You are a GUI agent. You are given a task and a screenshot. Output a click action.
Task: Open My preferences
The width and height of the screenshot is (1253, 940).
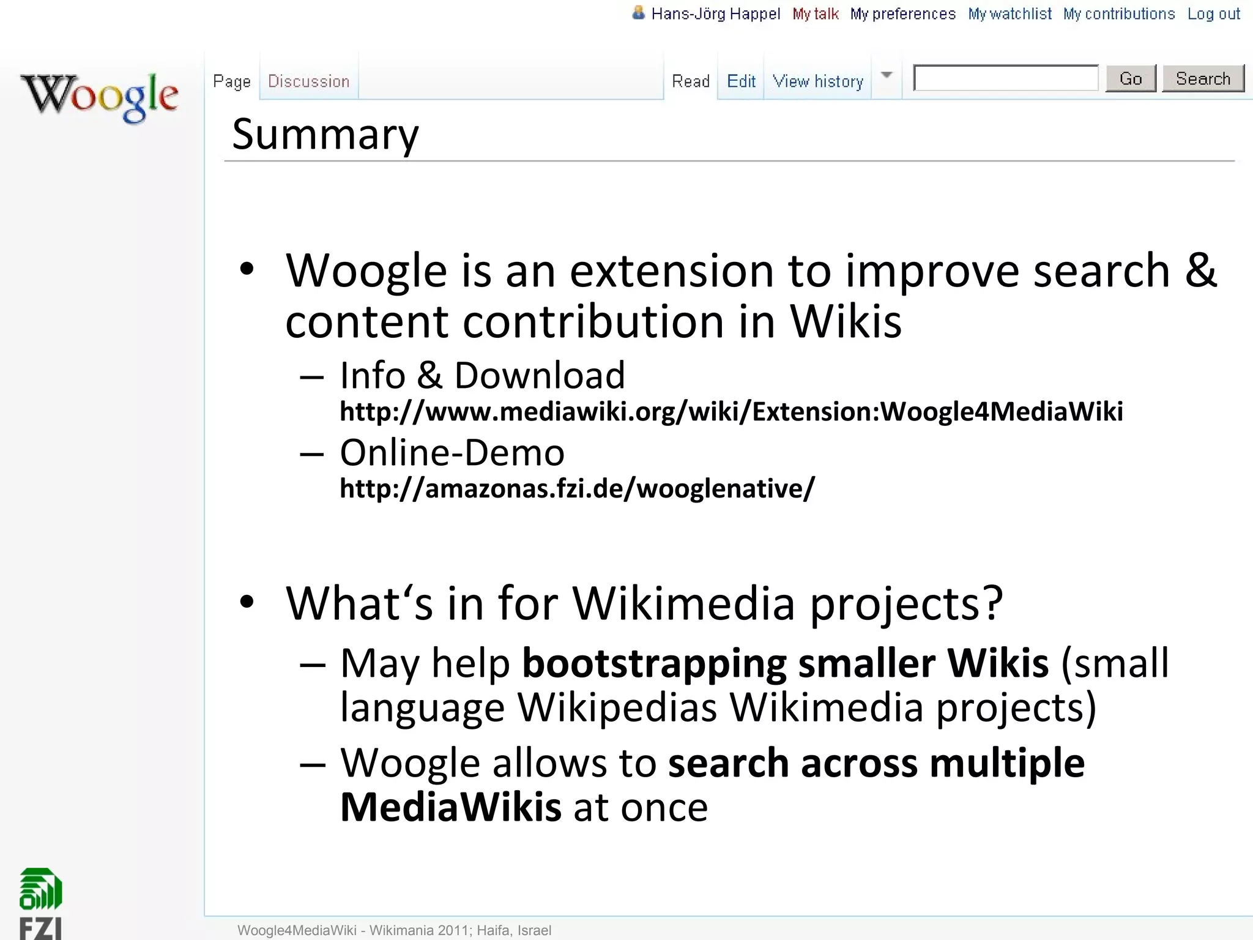click(x=902, y=13)
